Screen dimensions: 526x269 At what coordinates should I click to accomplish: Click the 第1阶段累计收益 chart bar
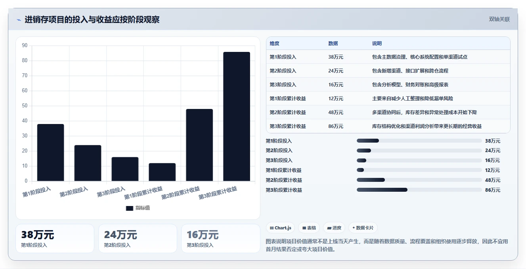[162, 172]
